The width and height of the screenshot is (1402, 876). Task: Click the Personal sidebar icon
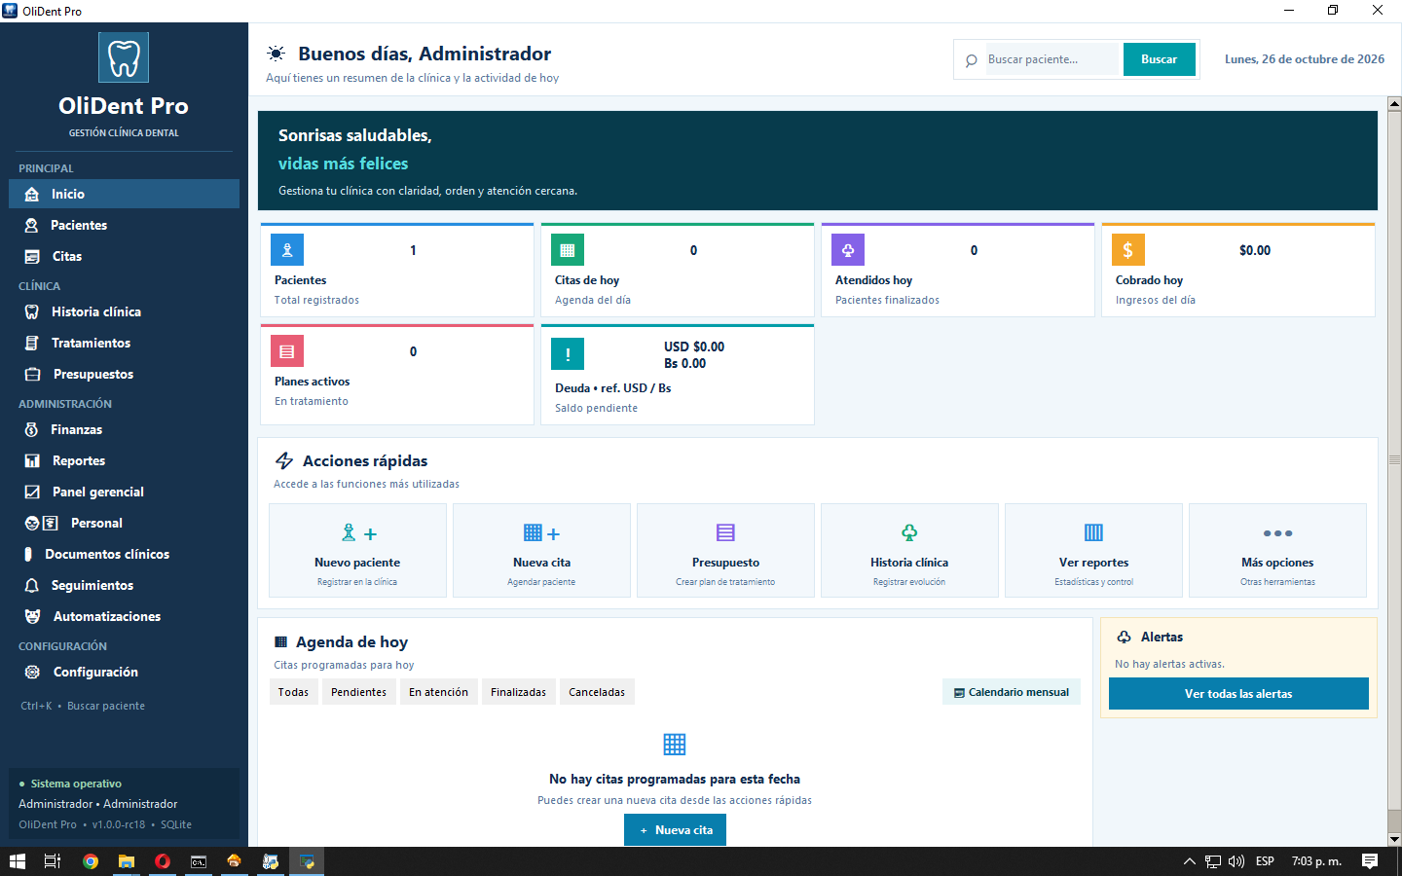pos(41,523)
